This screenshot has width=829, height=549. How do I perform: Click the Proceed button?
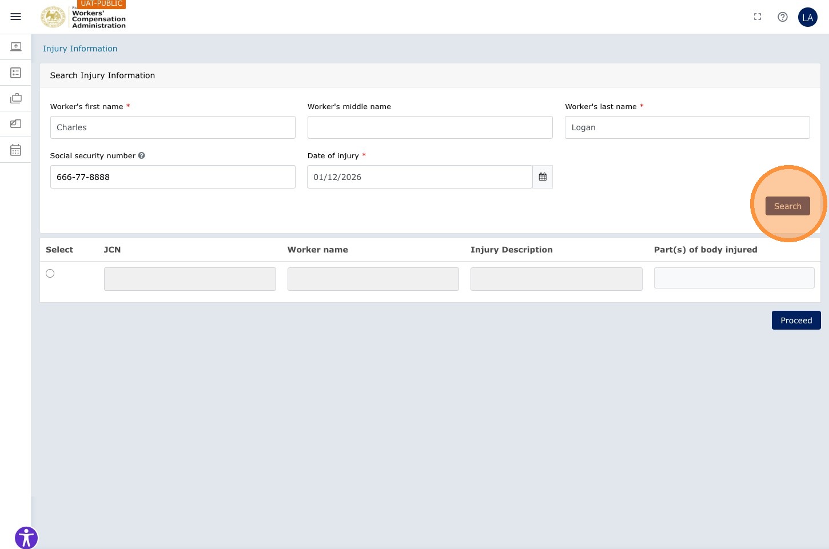(796, 320)
